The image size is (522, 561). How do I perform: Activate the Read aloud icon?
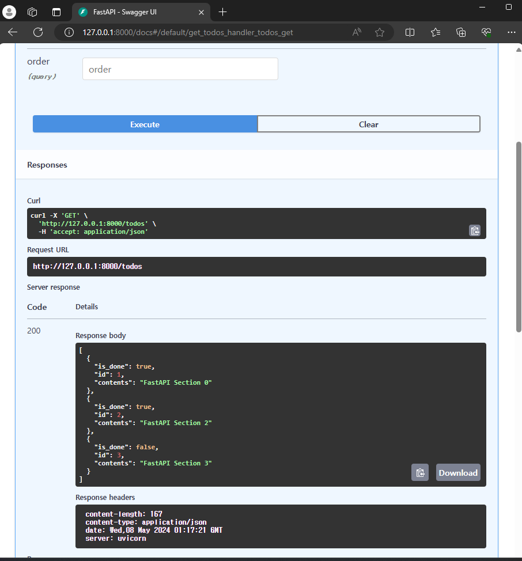pyautogui.click(x=357, y=33)
